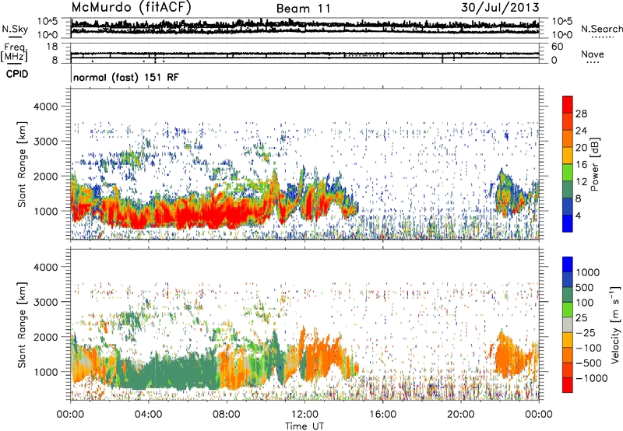623x431 pixels.
Task: Click the 'N.Sky' axis label
Action: 15,29
